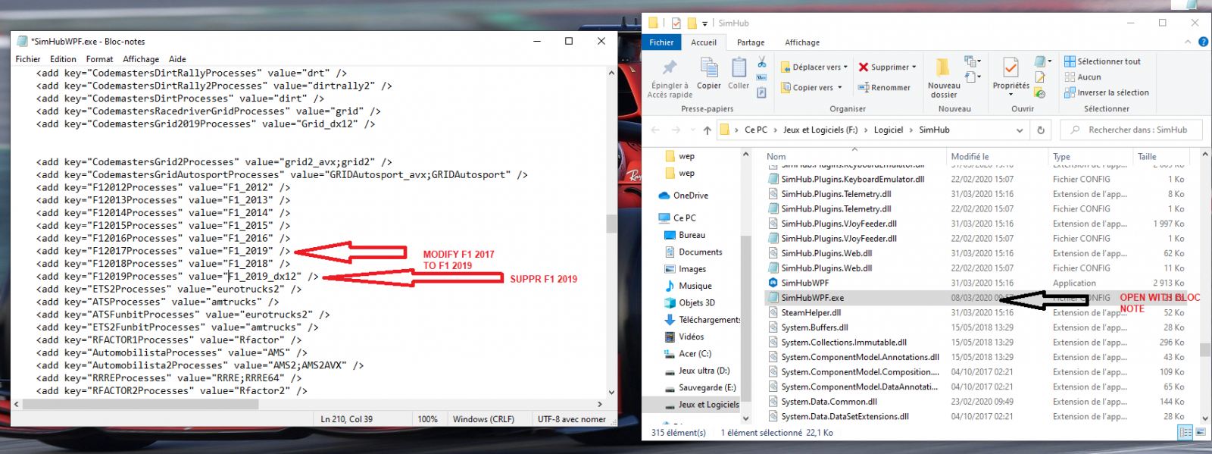Select Téléchargements in navigation pane
This screenshot has width=1212, height=454.
click(x=701, y=320)
